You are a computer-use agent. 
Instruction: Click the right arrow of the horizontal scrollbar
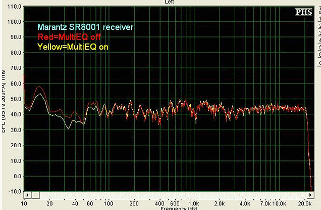tap(310, 195)
